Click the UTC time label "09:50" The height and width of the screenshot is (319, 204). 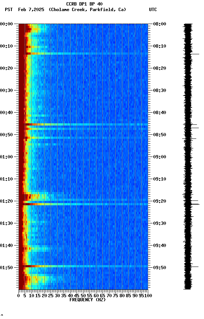click(160, 268)
